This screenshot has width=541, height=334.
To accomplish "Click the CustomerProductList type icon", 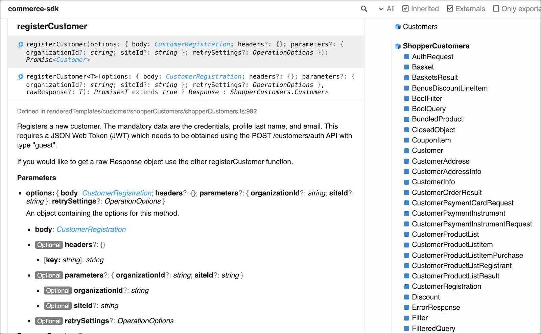I will 407,234.
